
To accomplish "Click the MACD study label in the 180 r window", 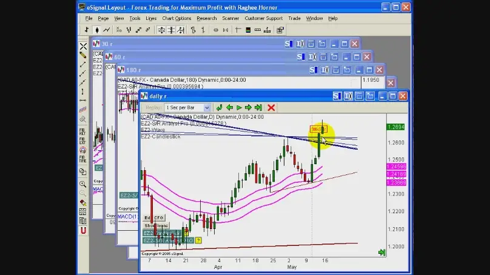I will pyautogui.click(x=128, y=217).
